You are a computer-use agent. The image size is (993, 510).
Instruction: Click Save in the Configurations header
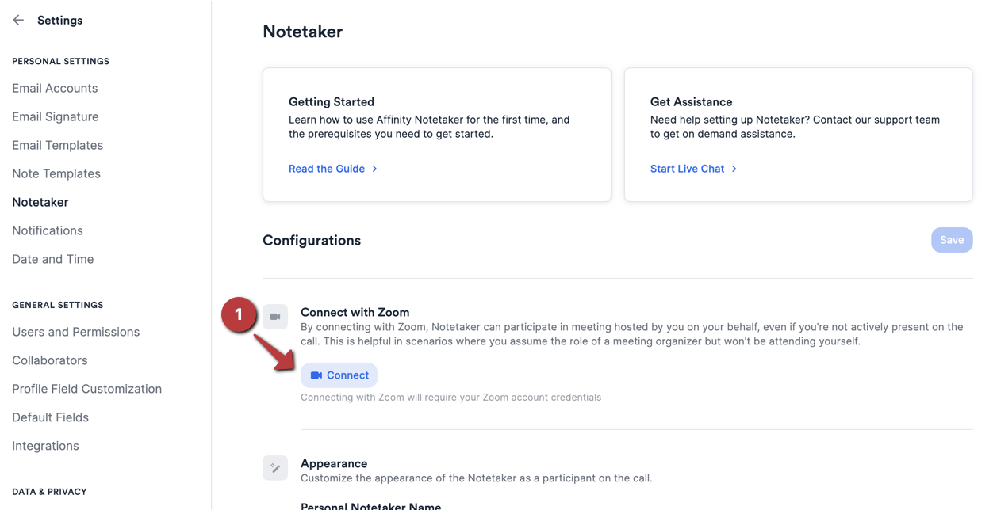(x=952, y=239)
